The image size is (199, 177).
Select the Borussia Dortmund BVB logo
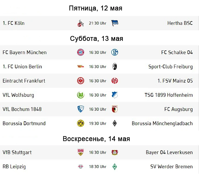click(81, 123)
